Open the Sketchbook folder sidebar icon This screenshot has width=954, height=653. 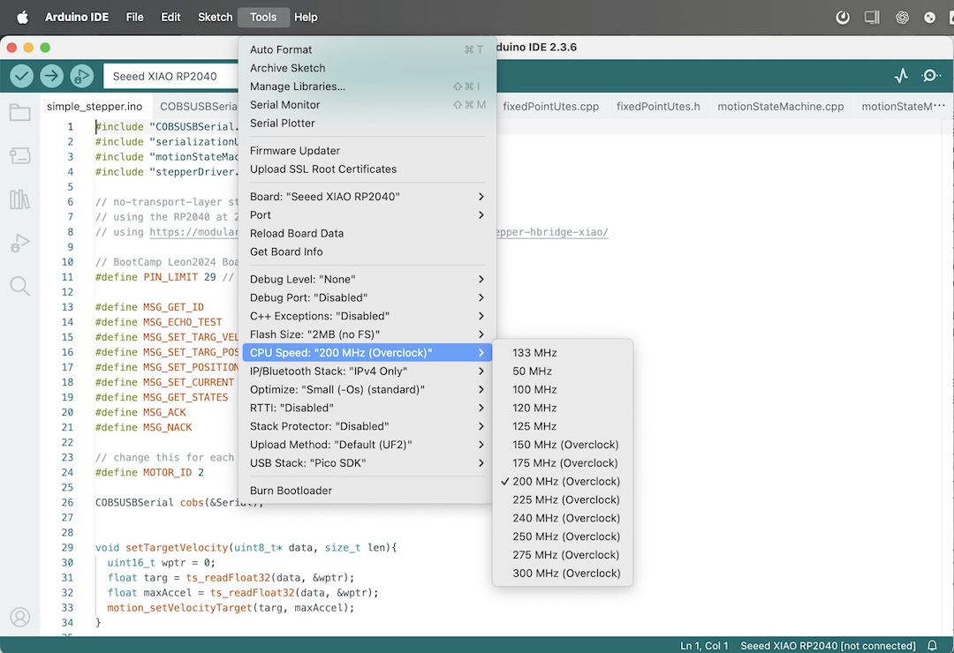[20, 112]
